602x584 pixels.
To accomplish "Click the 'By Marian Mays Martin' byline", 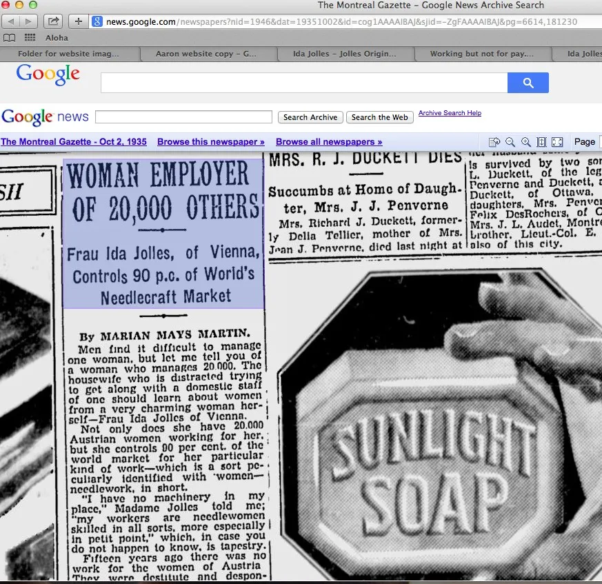I will click(164, 335).
